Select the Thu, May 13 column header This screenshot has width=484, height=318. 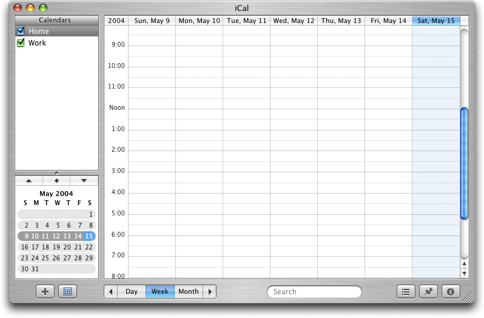coord(341,21)
